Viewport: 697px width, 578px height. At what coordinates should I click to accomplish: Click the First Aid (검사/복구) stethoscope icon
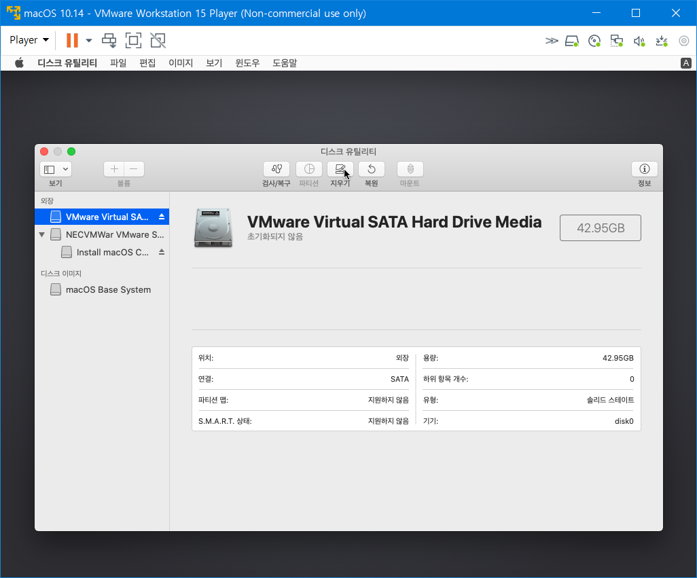[x=276, y=169]
